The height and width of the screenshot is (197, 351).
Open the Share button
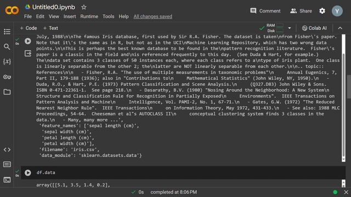[301, 11]
